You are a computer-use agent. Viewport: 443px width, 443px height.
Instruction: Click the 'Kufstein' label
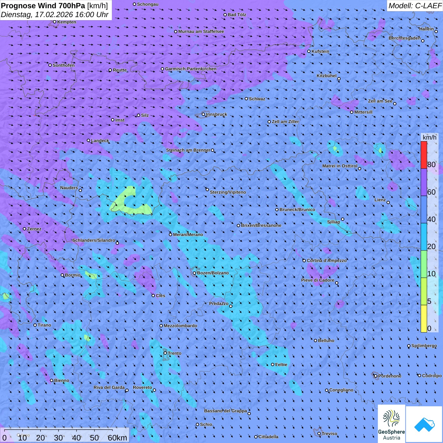pos(320,51)
